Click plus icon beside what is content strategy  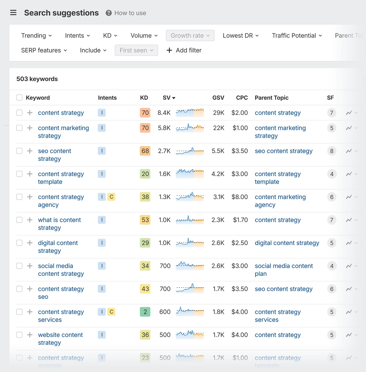[30, 220]
